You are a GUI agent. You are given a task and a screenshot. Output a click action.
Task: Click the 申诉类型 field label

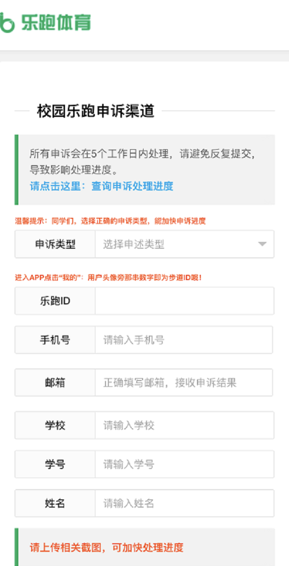pyautogui.click(x=55, y=244)
